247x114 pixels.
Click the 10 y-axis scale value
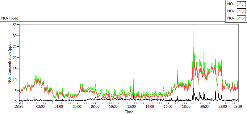click(15, 80)
